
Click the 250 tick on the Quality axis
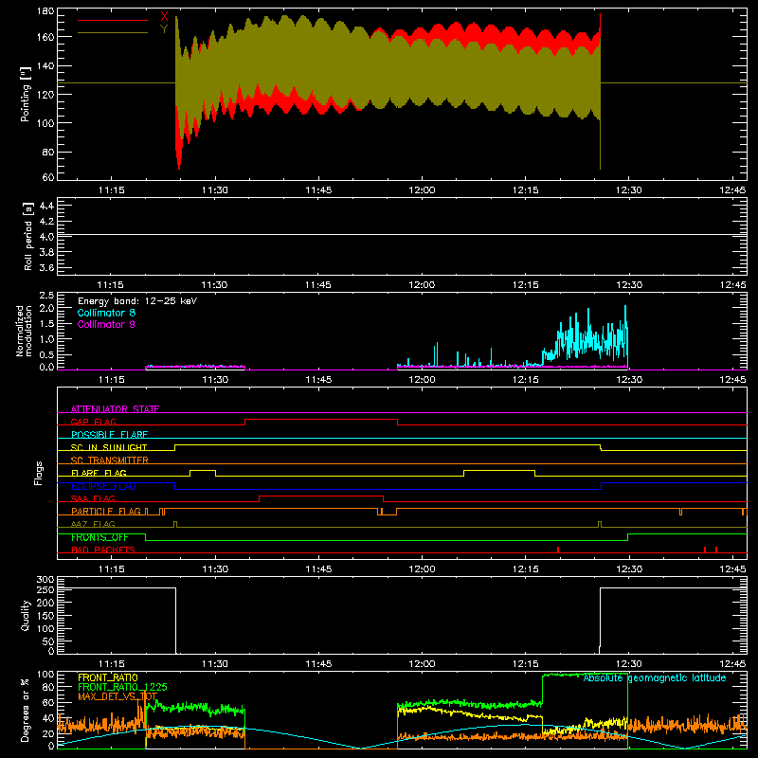pos(45,590)
